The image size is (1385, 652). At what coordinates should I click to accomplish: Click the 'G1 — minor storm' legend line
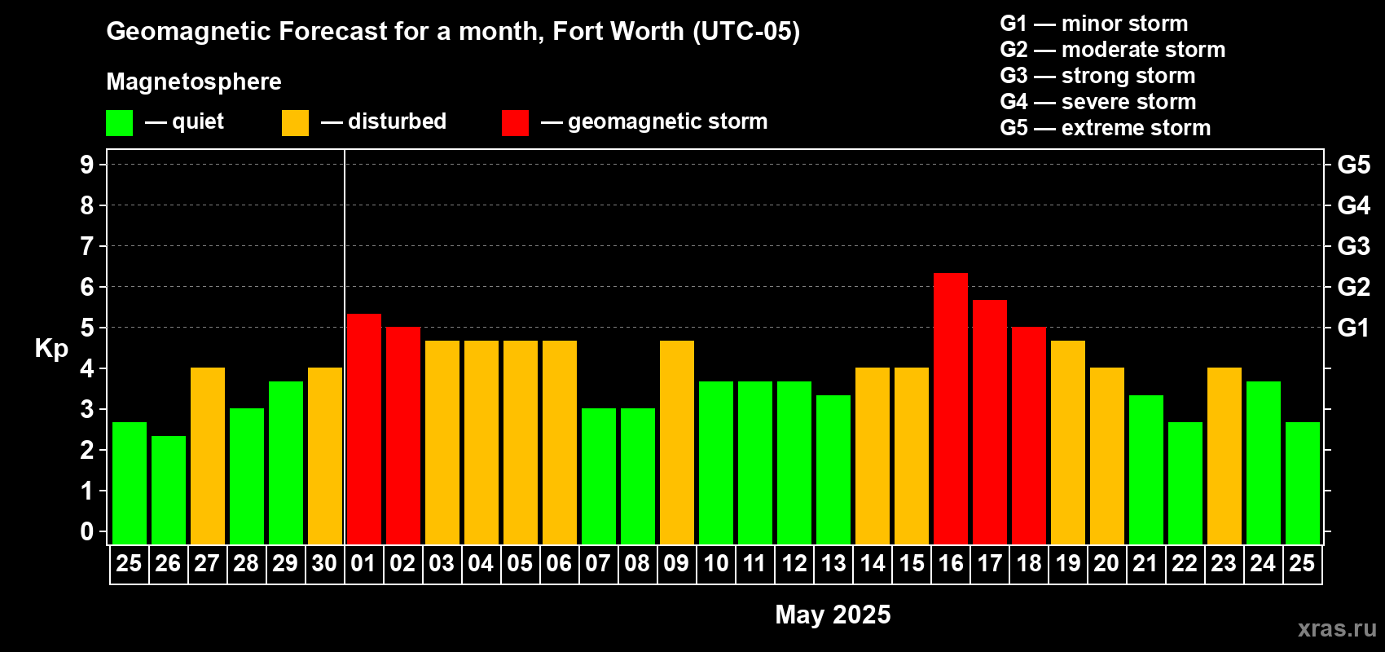(1094, 24)
